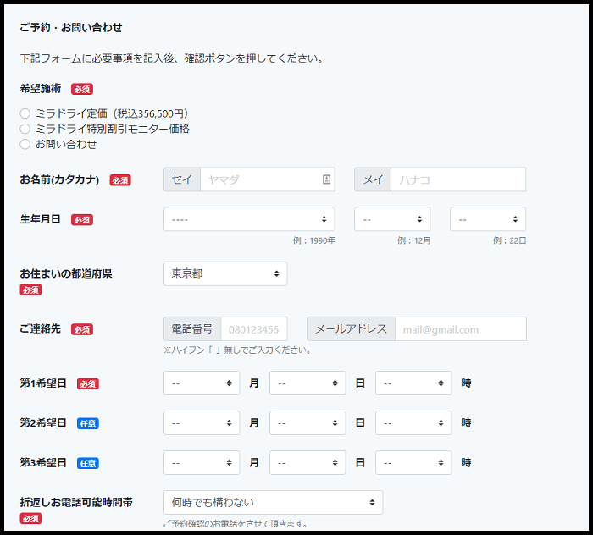Open 第1希望日 hour dropdown
The height and width of the screenshot is (535, 593).
[x=413, y=383]
